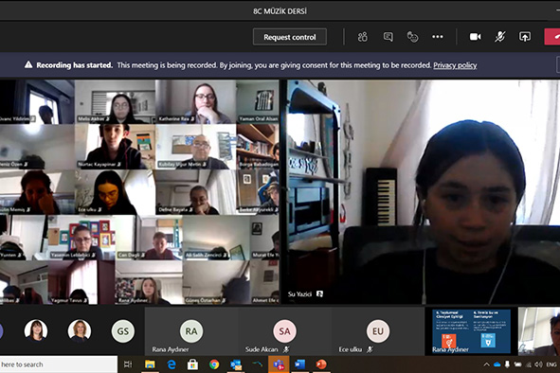Select Su Yazici's main video feed
The image size is (560, 373).
pyautogui.click(x=421, y=191)
